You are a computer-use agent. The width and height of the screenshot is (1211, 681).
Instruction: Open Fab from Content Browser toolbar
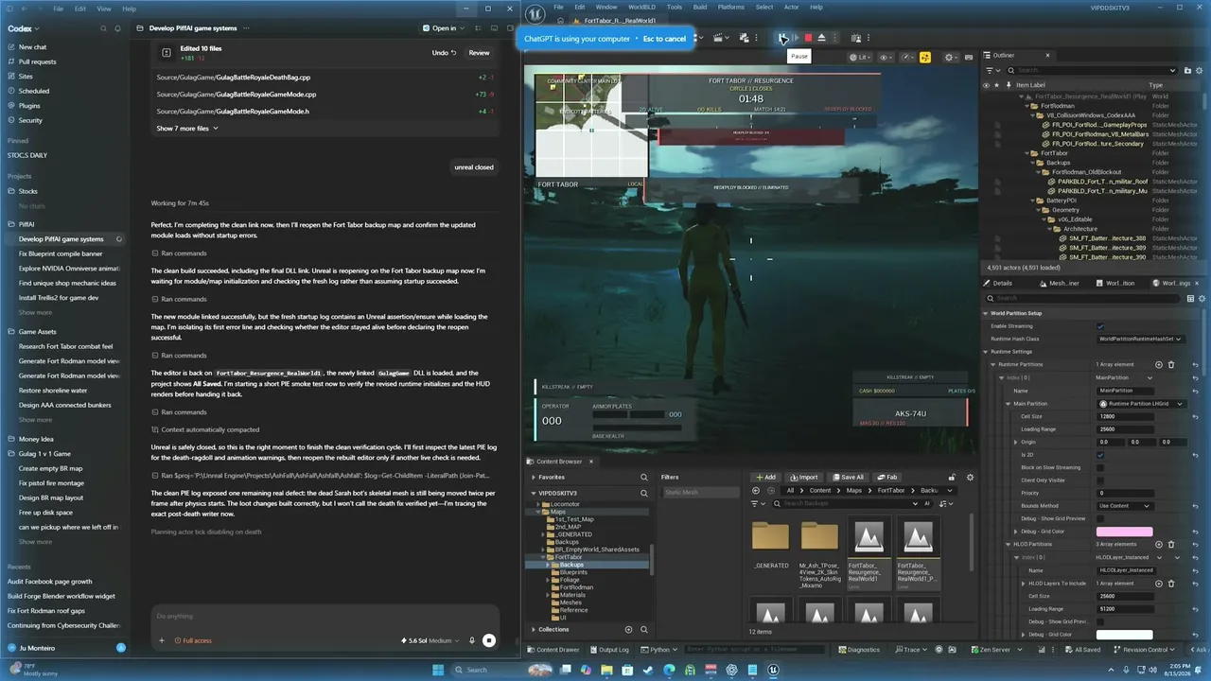click(886, 477)
